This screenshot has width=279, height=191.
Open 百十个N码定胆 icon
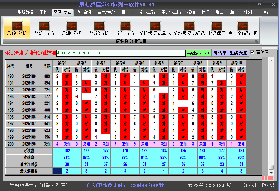click(243, 28)
